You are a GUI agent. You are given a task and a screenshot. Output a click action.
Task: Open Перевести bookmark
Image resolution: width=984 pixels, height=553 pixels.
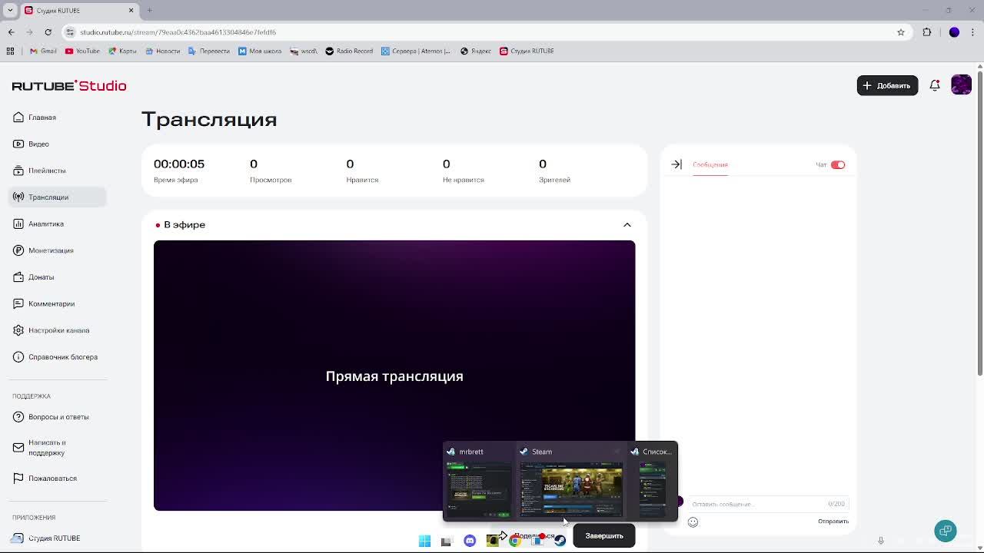(x=208, y=51)
